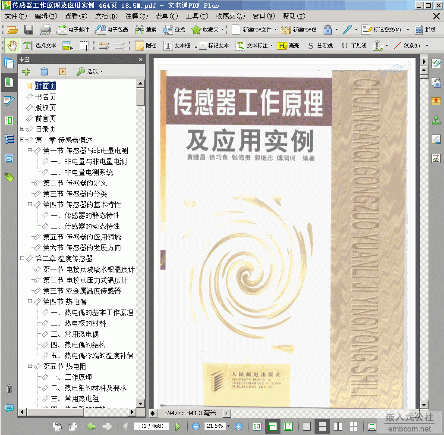Toggle single page layout view
The width and height of the screenshot is (444, 435).
pos(307,426)
